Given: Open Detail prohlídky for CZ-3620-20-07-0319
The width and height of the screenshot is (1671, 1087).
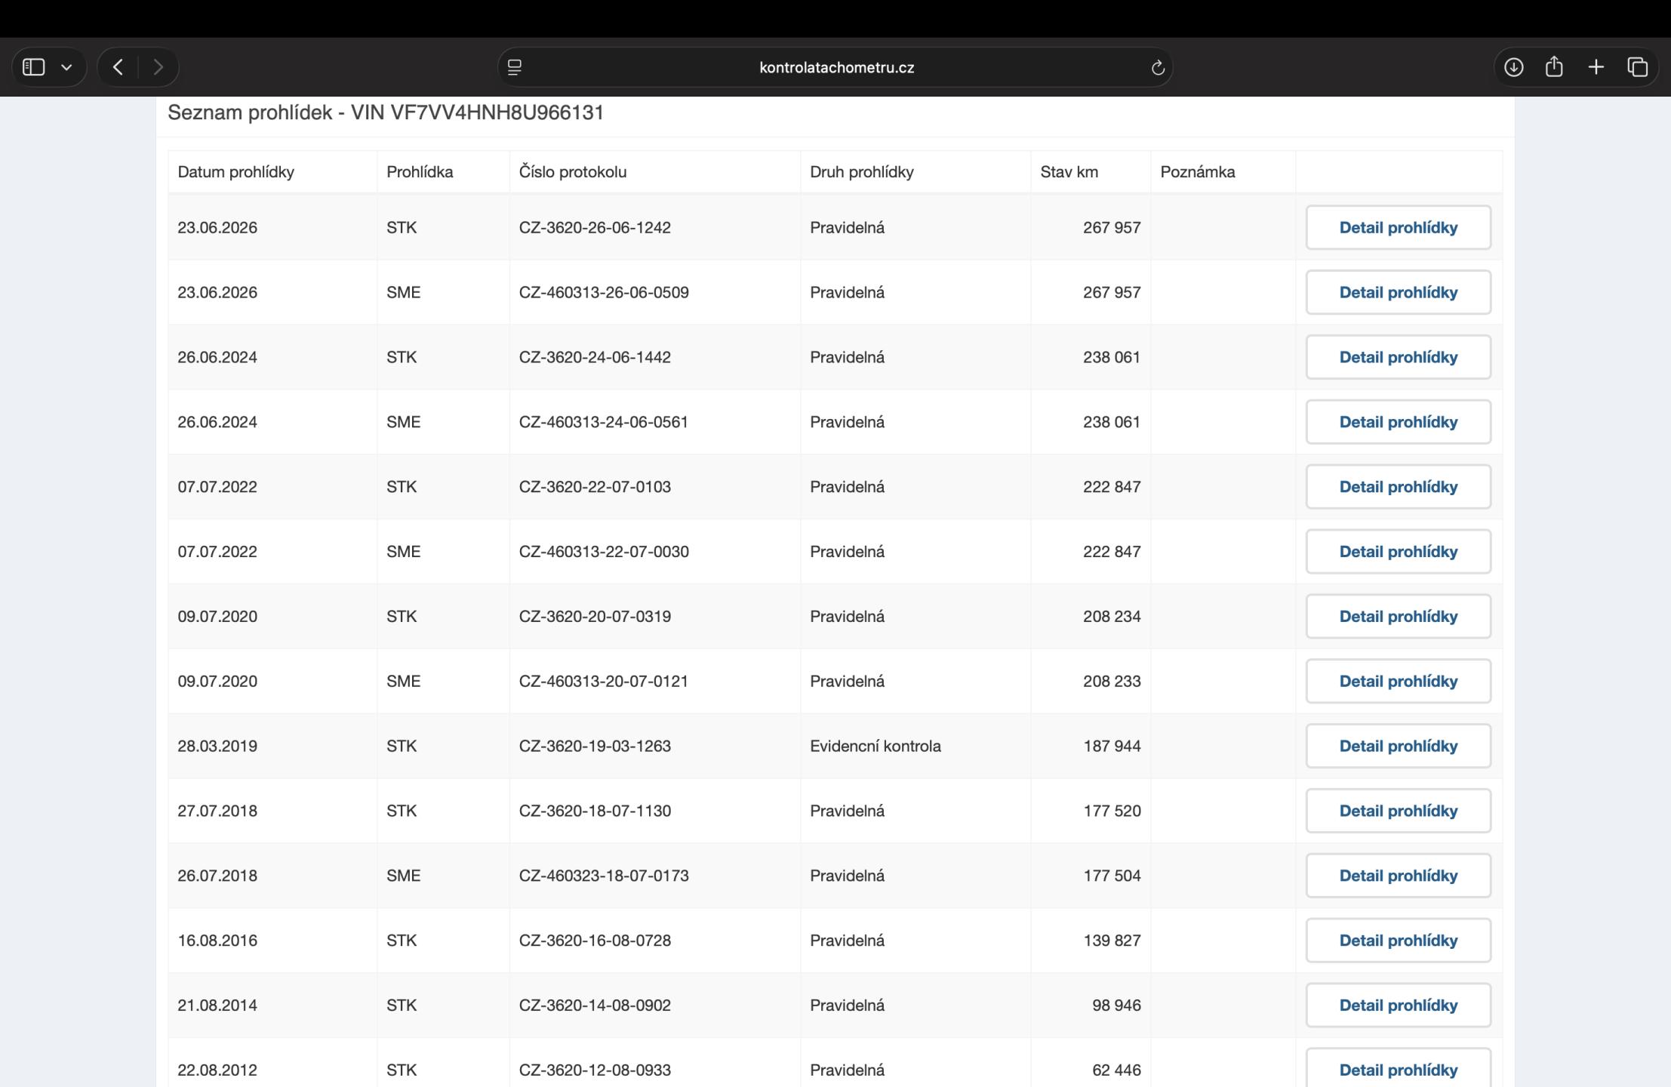Looking at the screenshot, I should [1399, 617].
